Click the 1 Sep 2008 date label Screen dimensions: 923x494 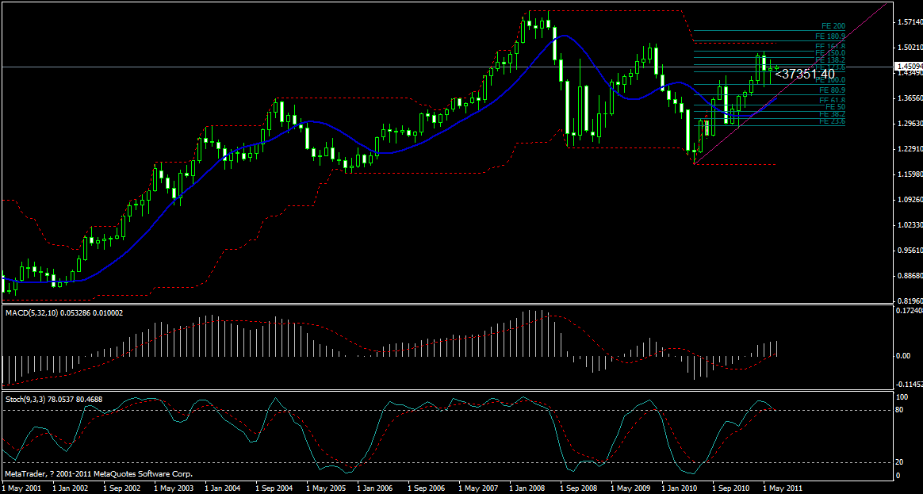tap(577, 488)
